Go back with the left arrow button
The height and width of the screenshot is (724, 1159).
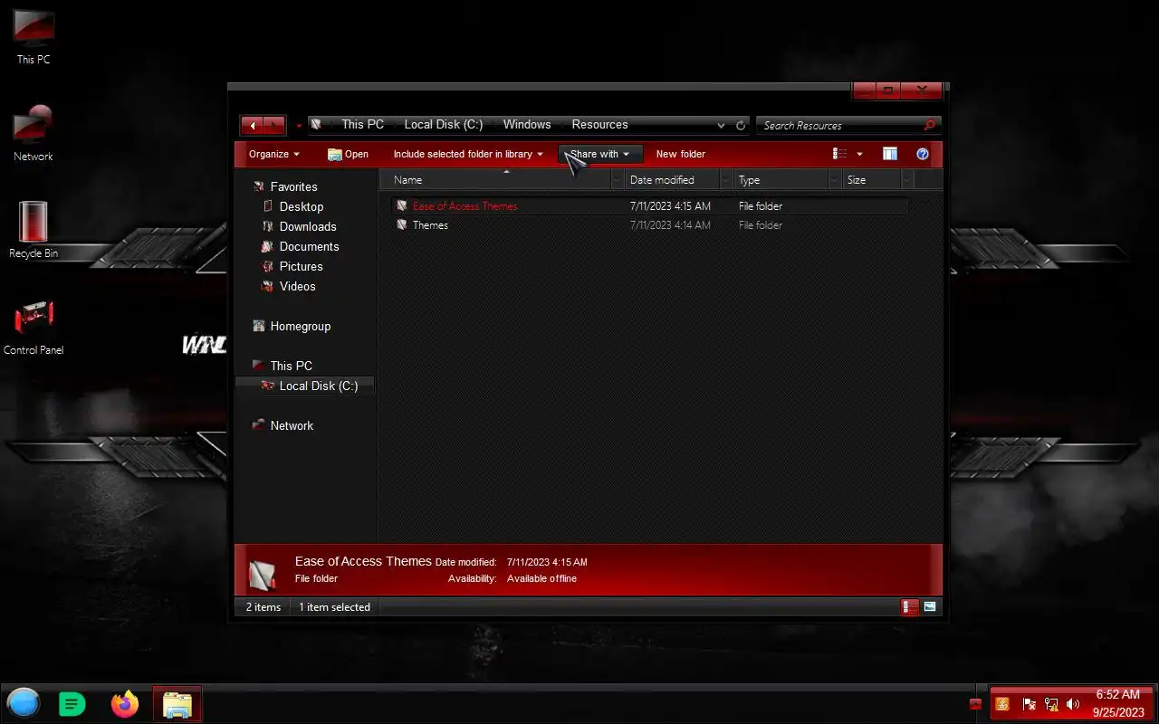click(x=252, y=125)
